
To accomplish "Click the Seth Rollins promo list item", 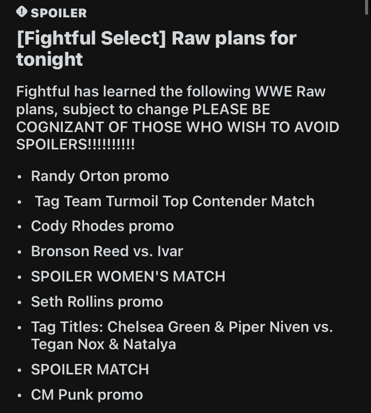I will click(x=97, y=302).
